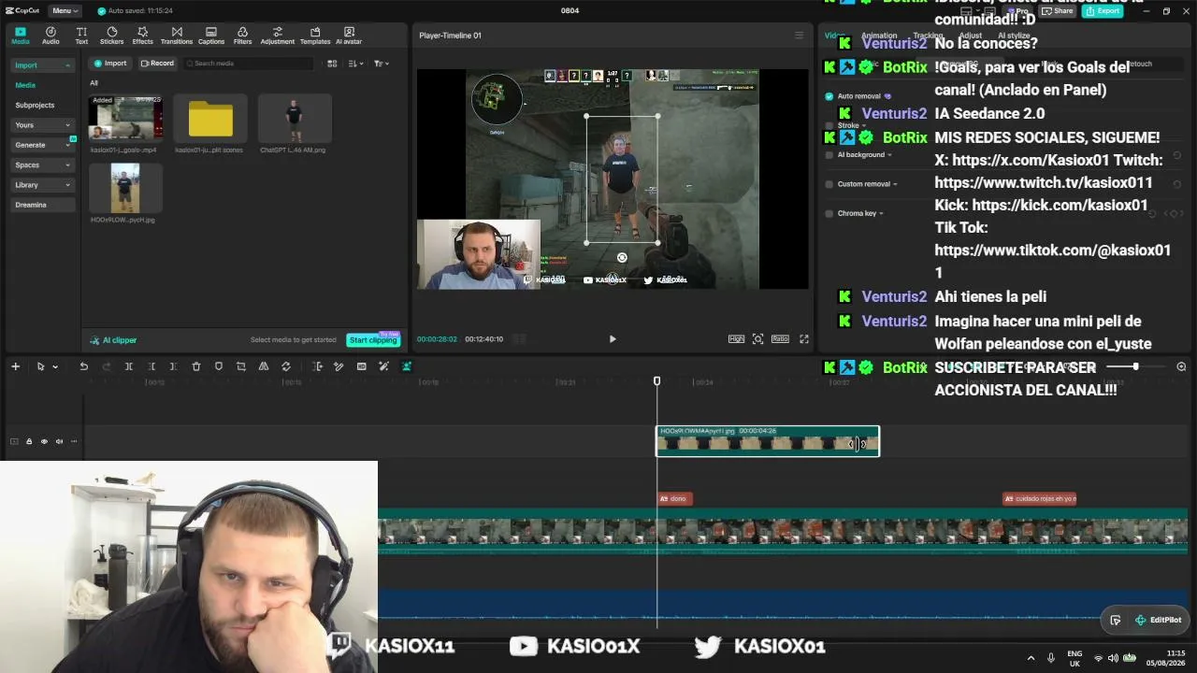Viewport: 1197px width, 673px height.
Task: Delete selected clip with trash icon
Action: [196, 366]
